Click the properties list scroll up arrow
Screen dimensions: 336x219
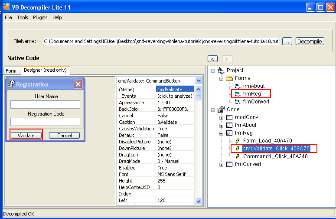click(198, 89)
